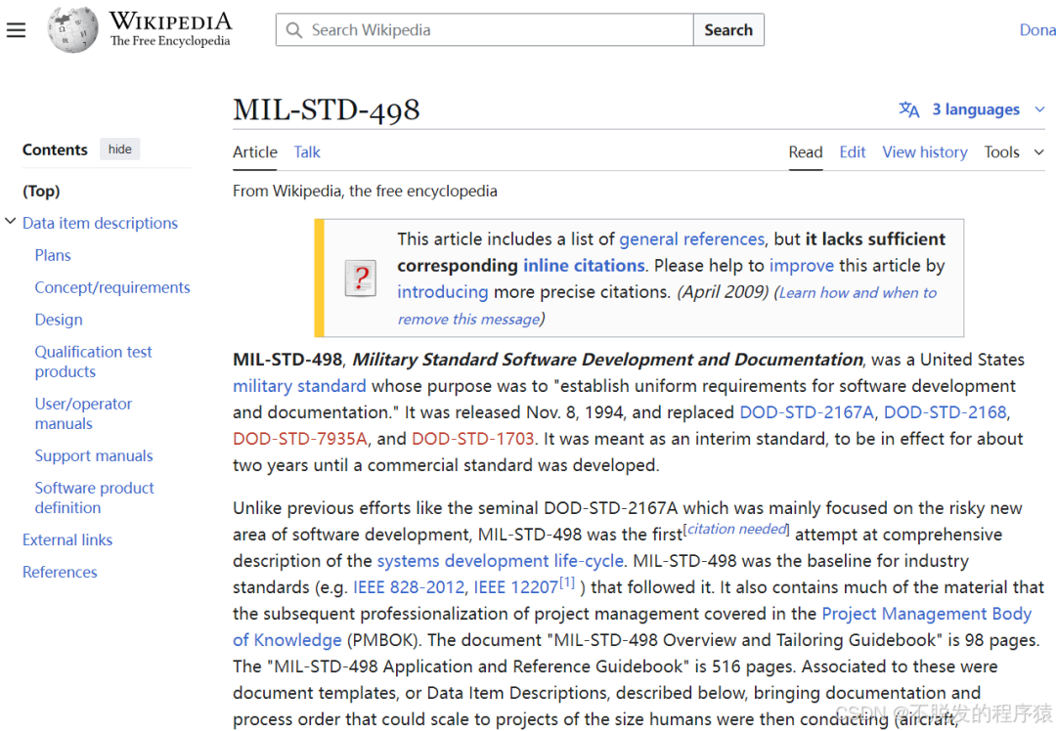Go to Design subsection

coord(59,320)
